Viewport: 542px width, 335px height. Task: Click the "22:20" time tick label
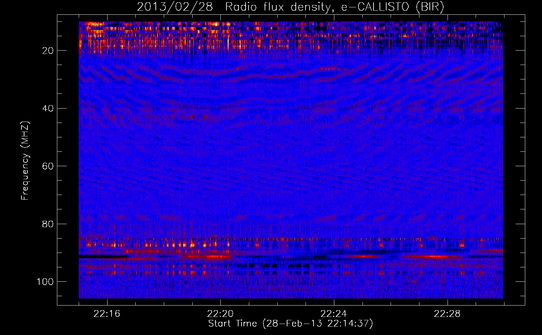(220, 314)
